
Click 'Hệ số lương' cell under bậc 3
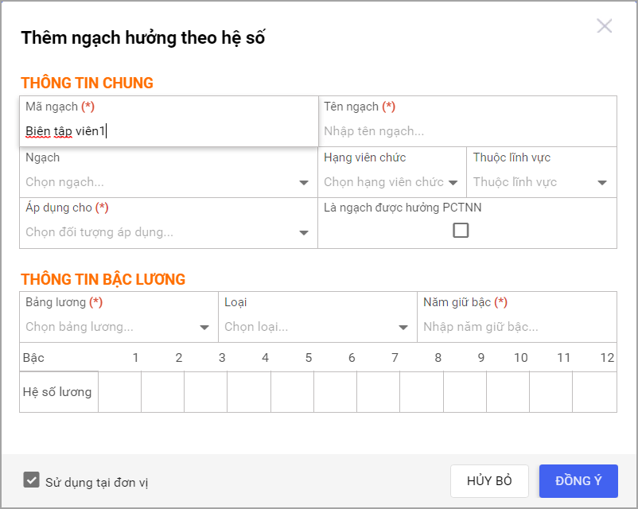point(206,392)
